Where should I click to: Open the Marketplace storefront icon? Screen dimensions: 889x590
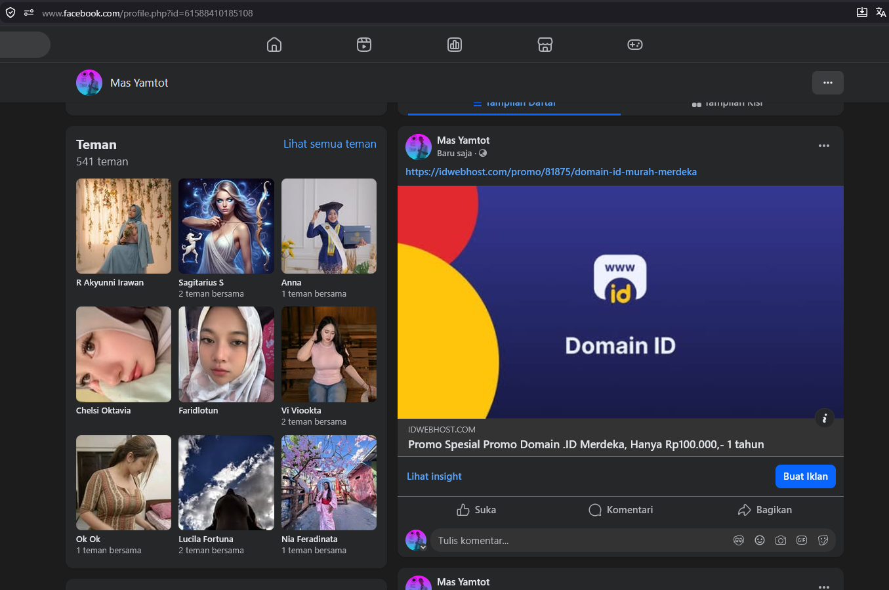pyautogui.click(x=545, y=45)
